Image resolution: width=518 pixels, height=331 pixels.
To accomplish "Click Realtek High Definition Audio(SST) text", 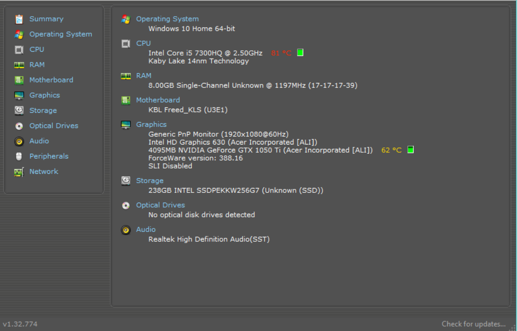I will pyautogui.click(x=209, y=239).
